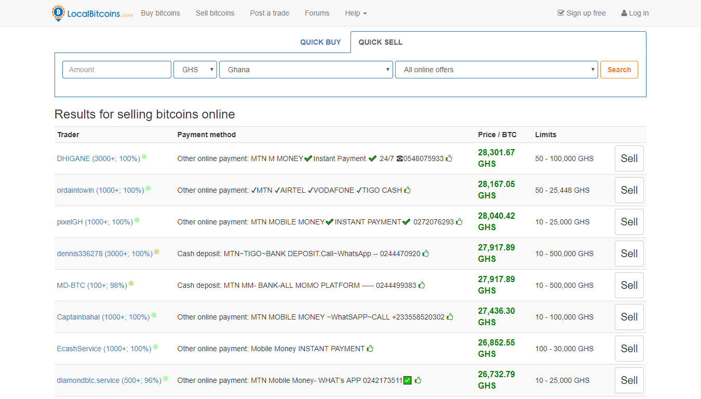Focus the Amount input field

tap(117, 70)
